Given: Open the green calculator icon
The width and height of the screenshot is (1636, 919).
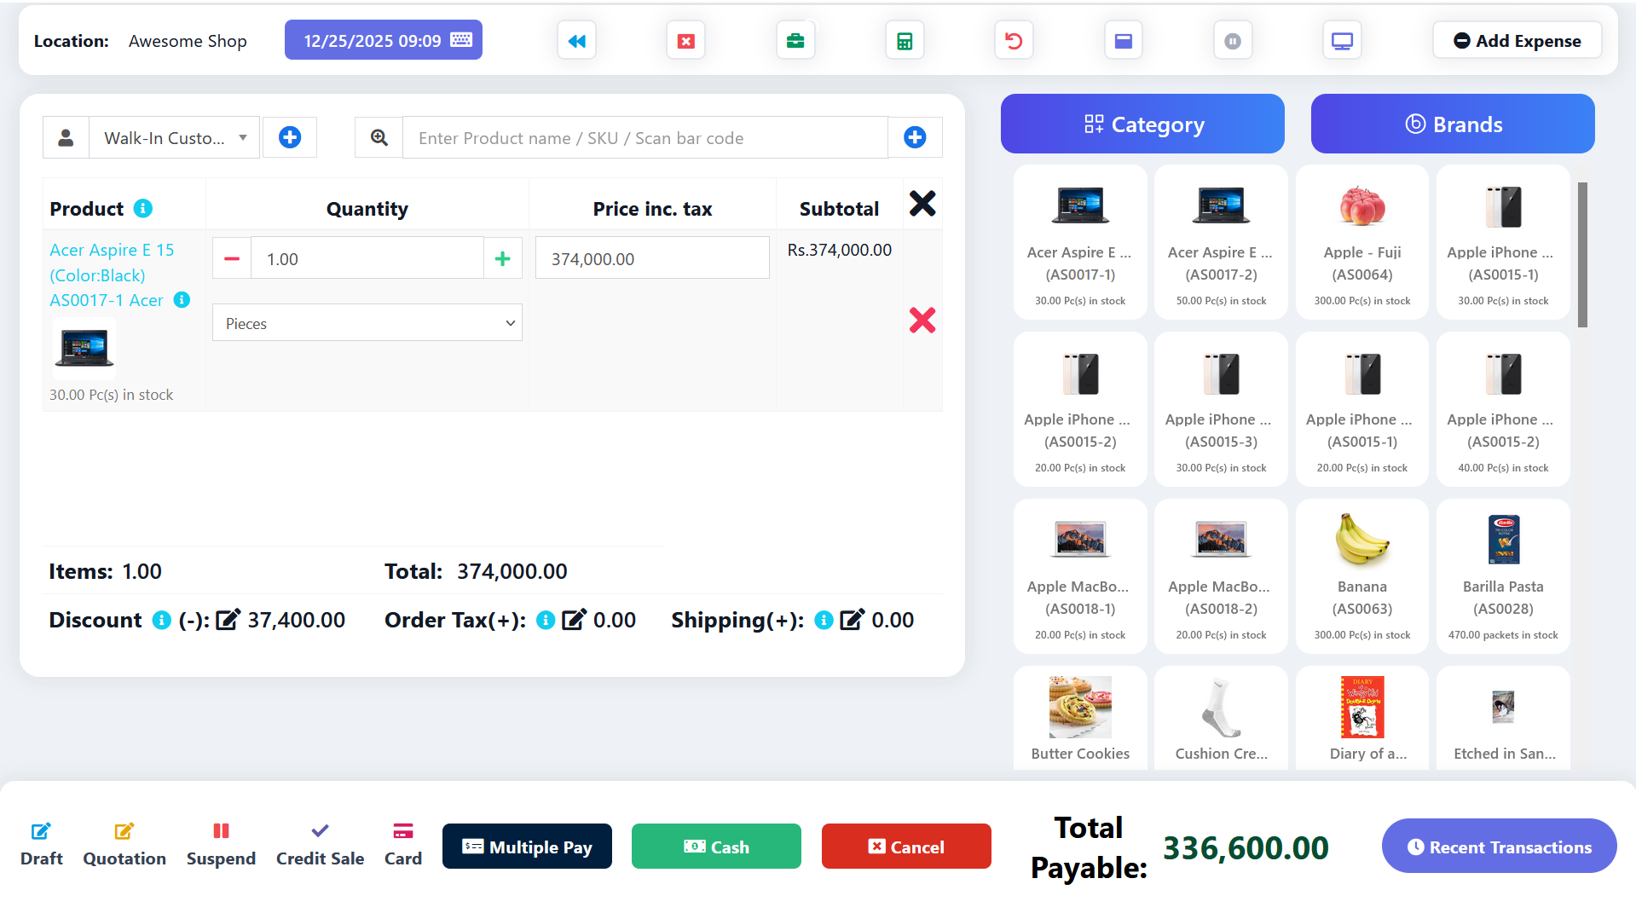Looking at the screenshot, I should [905, 41].
